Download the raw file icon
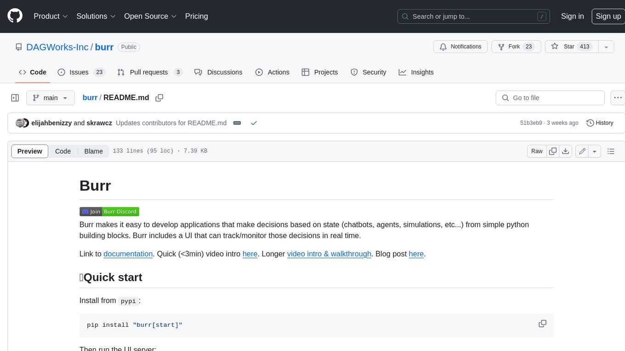 tap(566, 151)
